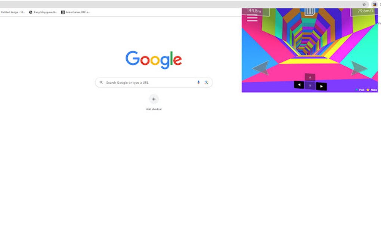This screenshot has width=381, height=238.
Task: Open the ArmorGames SWF bookmark
Action: click(75, 12)
